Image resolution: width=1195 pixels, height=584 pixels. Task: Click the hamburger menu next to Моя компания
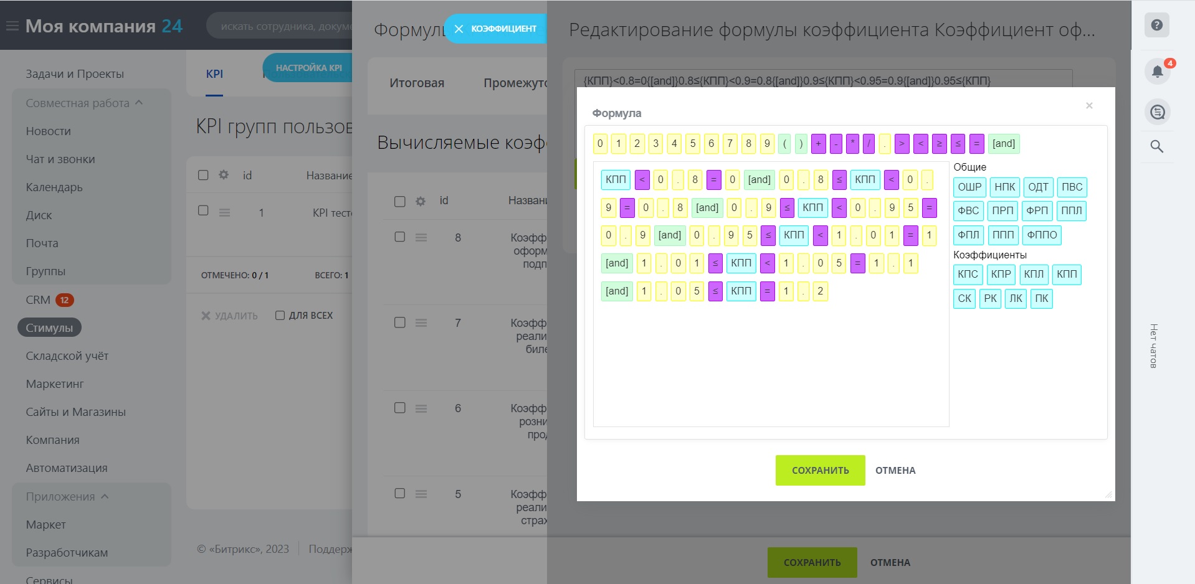(x=12, y=26)
